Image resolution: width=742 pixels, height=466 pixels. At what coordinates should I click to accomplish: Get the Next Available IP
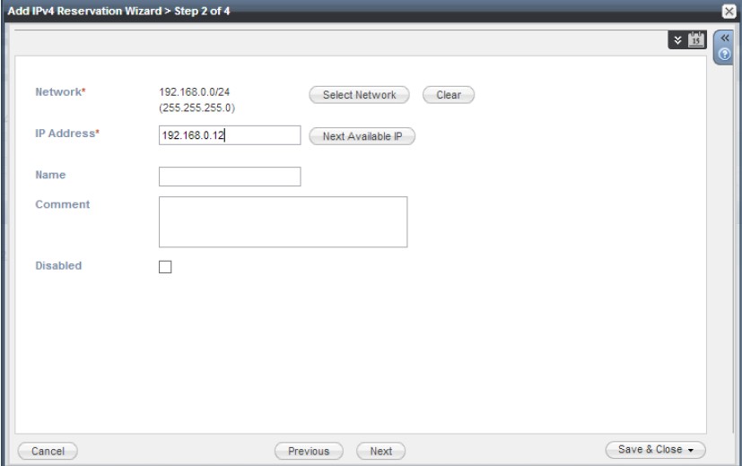[x=362, y=136]
